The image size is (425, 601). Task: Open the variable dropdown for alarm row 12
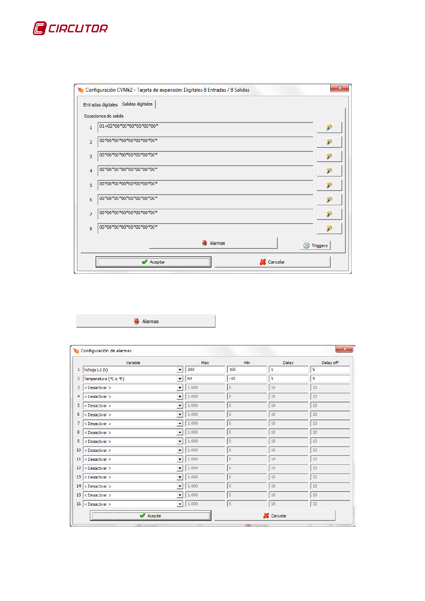(180, 468)
